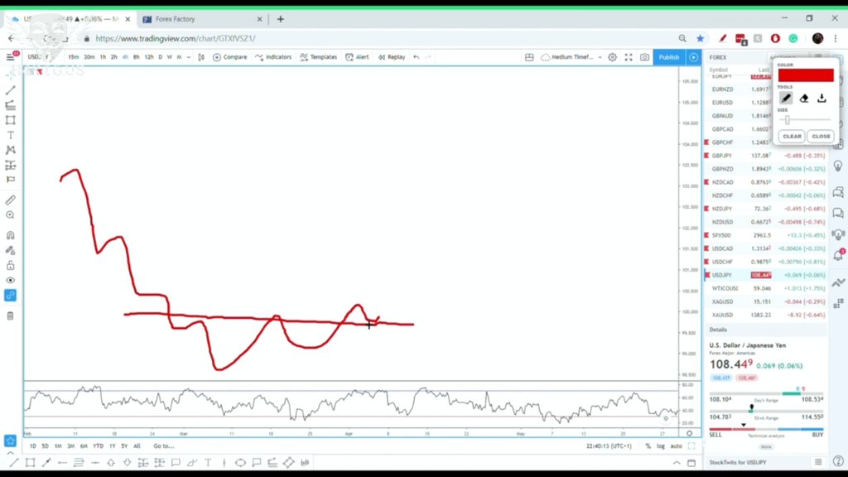Open the red color swatch
The width and height of the screenshot is (848, 477).
point(806,75)
